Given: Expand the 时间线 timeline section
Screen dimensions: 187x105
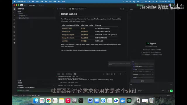Looking at the screenshot, I should [x=20, y=83].
